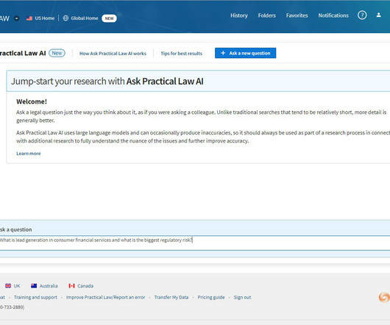Image resolution: width=390 pixels, height=325 pixels.
Task: Click Ask a new question button
Action: 246,53
